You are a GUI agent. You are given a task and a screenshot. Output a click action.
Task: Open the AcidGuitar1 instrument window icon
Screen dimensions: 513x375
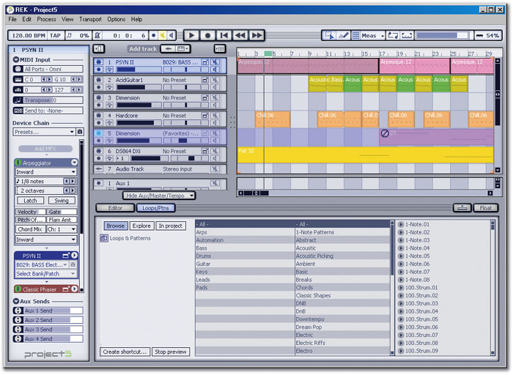point(204,80)
